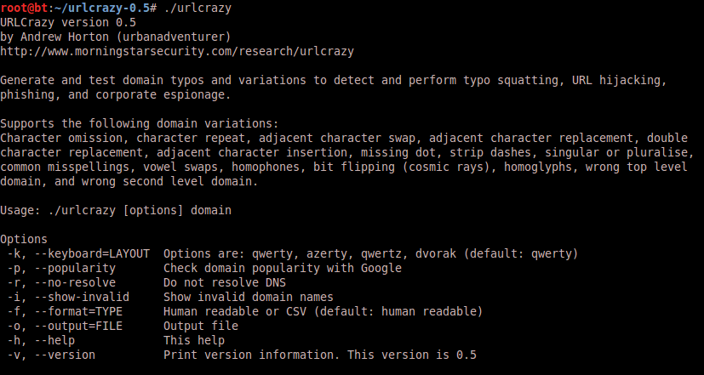Click the -h, --help option

pyautogui.click(x=41, y=340)
